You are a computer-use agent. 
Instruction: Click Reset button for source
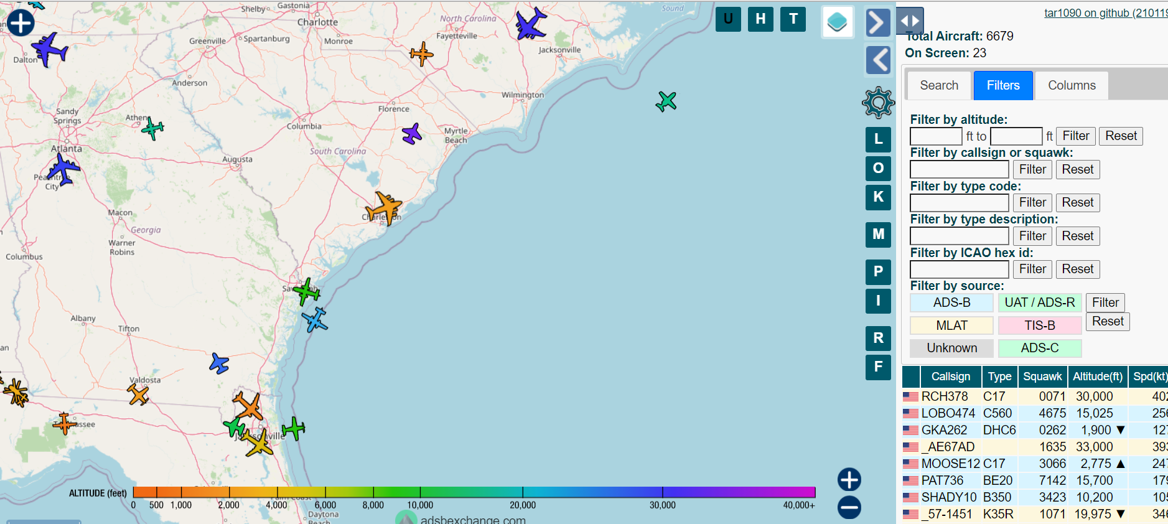tap(1108, 321)
